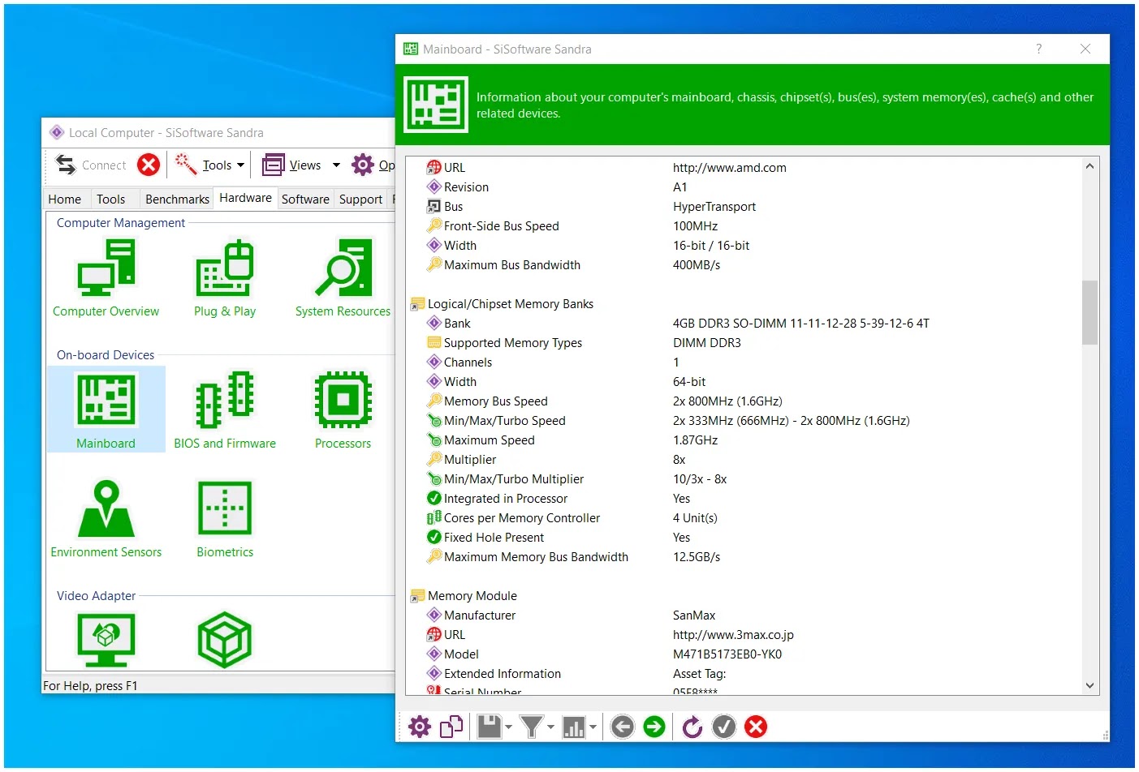Viewport: 1139px width, 772px height.
Task: Click the Views toolbar icon
Action: click(274, 165)
